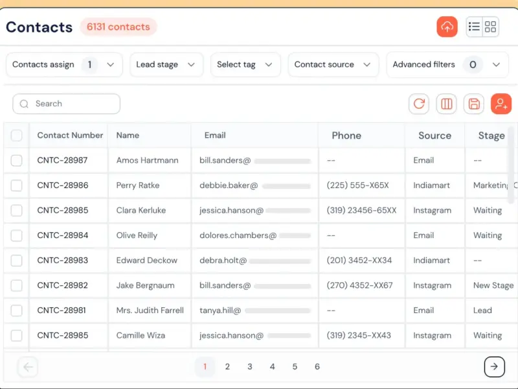Click the orange cloud upload icon

click(x=447, y=27)
